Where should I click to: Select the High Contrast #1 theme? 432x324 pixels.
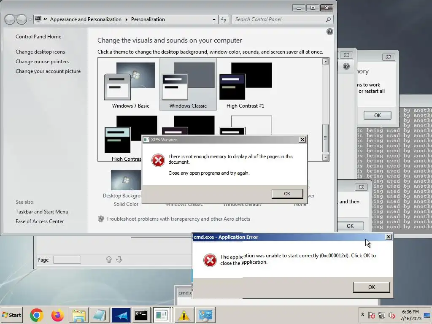click(x=245, y=85)
